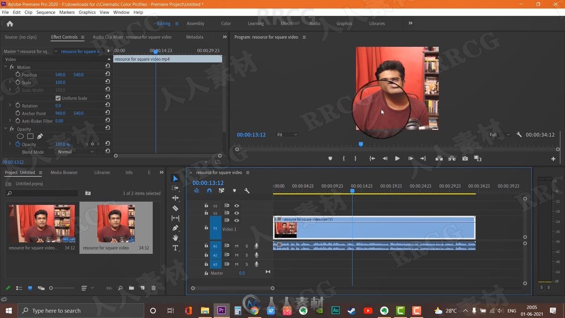Screen dimensions: 565x318
Task: Open Find magnifier in Project panel
Action: [x=120, y=288]
